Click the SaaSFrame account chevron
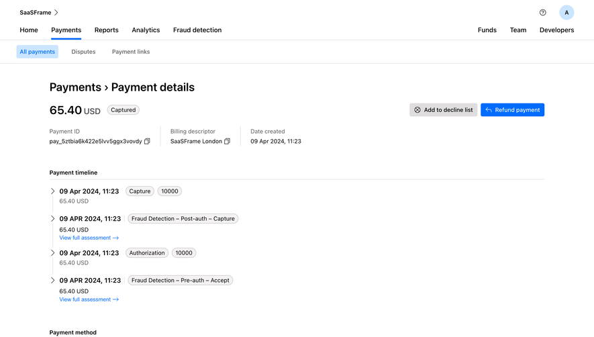 [56, 13]
